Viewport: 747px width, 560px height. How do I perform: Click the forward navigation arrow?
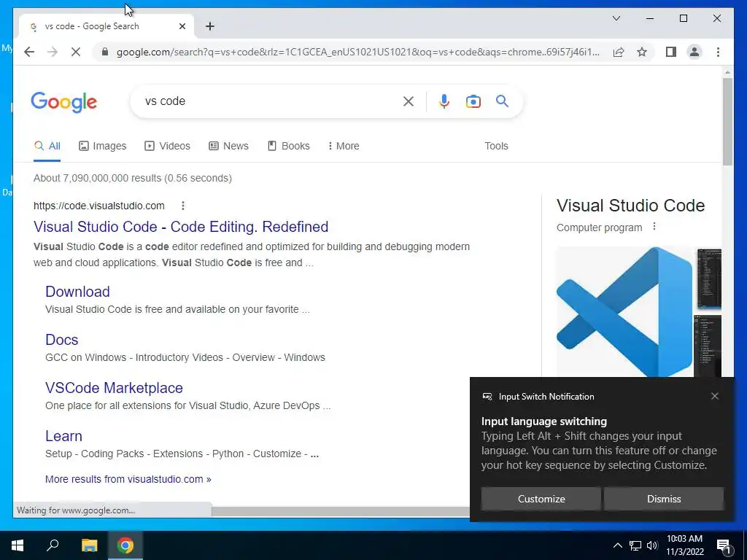pyautogui.click(x=53, y=52)
